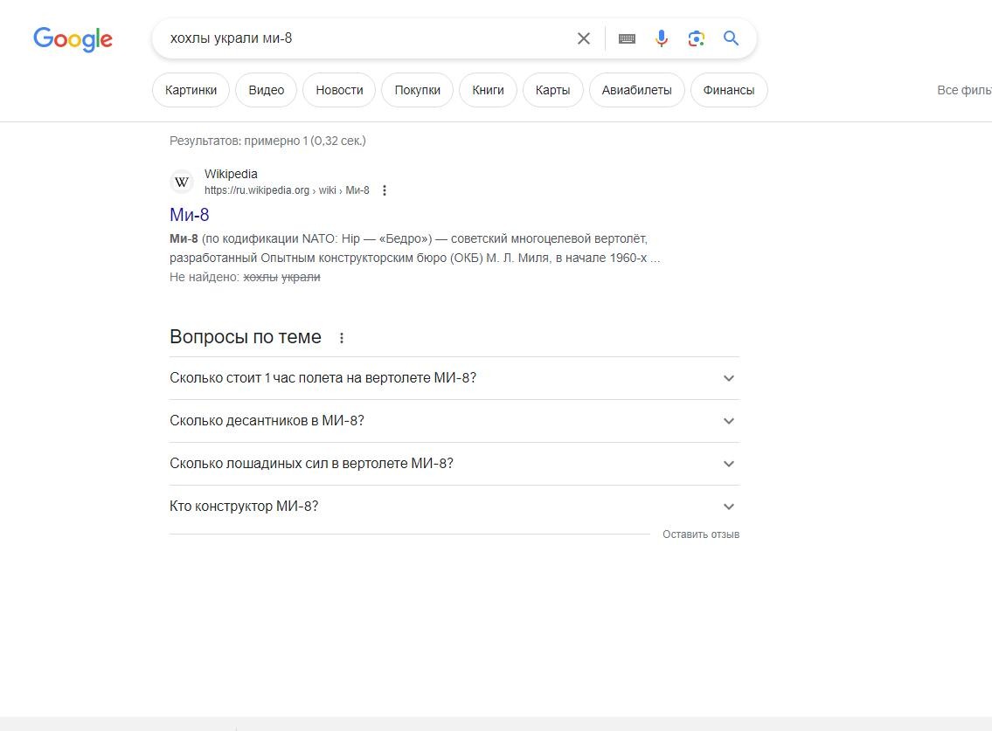Viewport: 992px width, 731px height.
Task: Click the ru.wikipedia.org URL breadcrumb
Action: (287, 190)
